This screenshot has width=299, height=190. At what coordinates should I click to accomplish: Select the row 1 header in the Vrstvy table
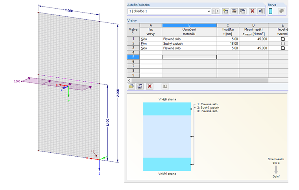click(x=133, y=39)
